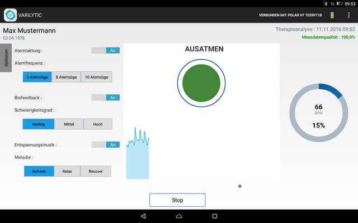Screen dimensions: 358x223
Task: Select 8 Atemzüge breathing frequency
Action: coord(66,77)
